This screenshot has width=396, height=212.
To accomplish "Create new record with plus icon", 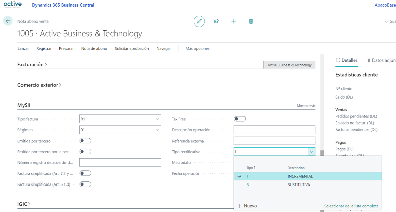I will point(234,21).
